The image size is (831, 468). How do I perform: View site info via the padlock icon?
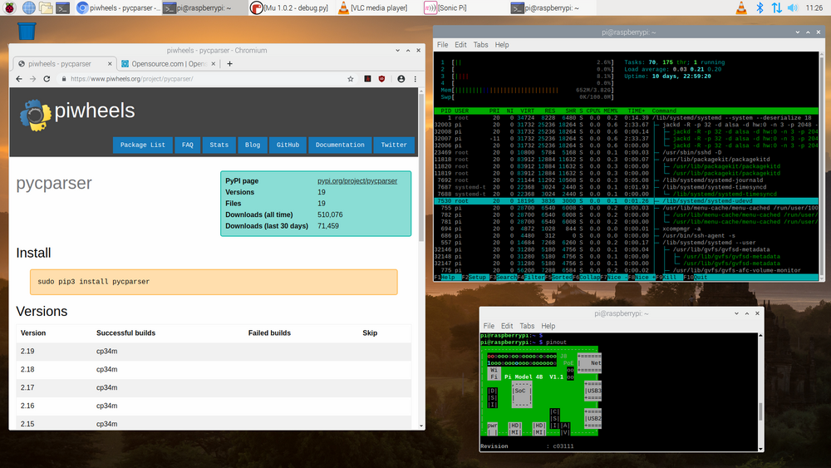[x=64, y=78]
